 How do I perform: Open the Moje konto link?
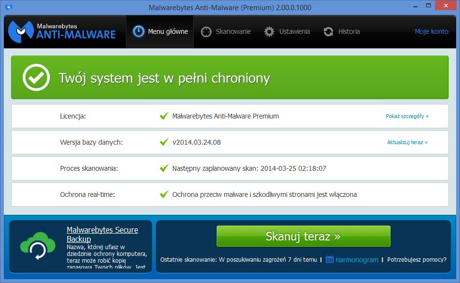click(x=431, y=31)
